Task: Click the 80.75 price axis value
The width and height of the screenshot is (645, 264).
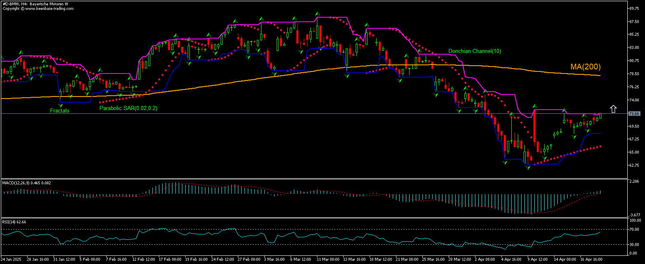Action: (x=634, y=61)
